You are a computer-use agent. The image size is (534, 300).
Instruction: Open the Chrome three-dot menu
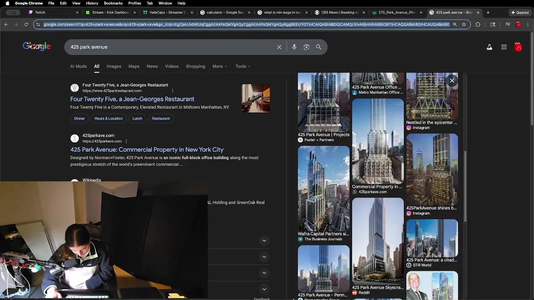pyautogui.click(x=528, y=25)
